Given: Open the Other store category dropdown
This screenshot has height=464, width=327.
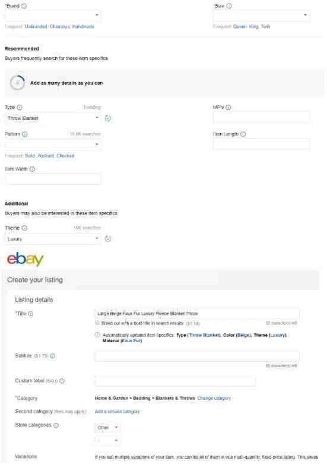Looking at the screenshot, I should click(x=107, y=428).
